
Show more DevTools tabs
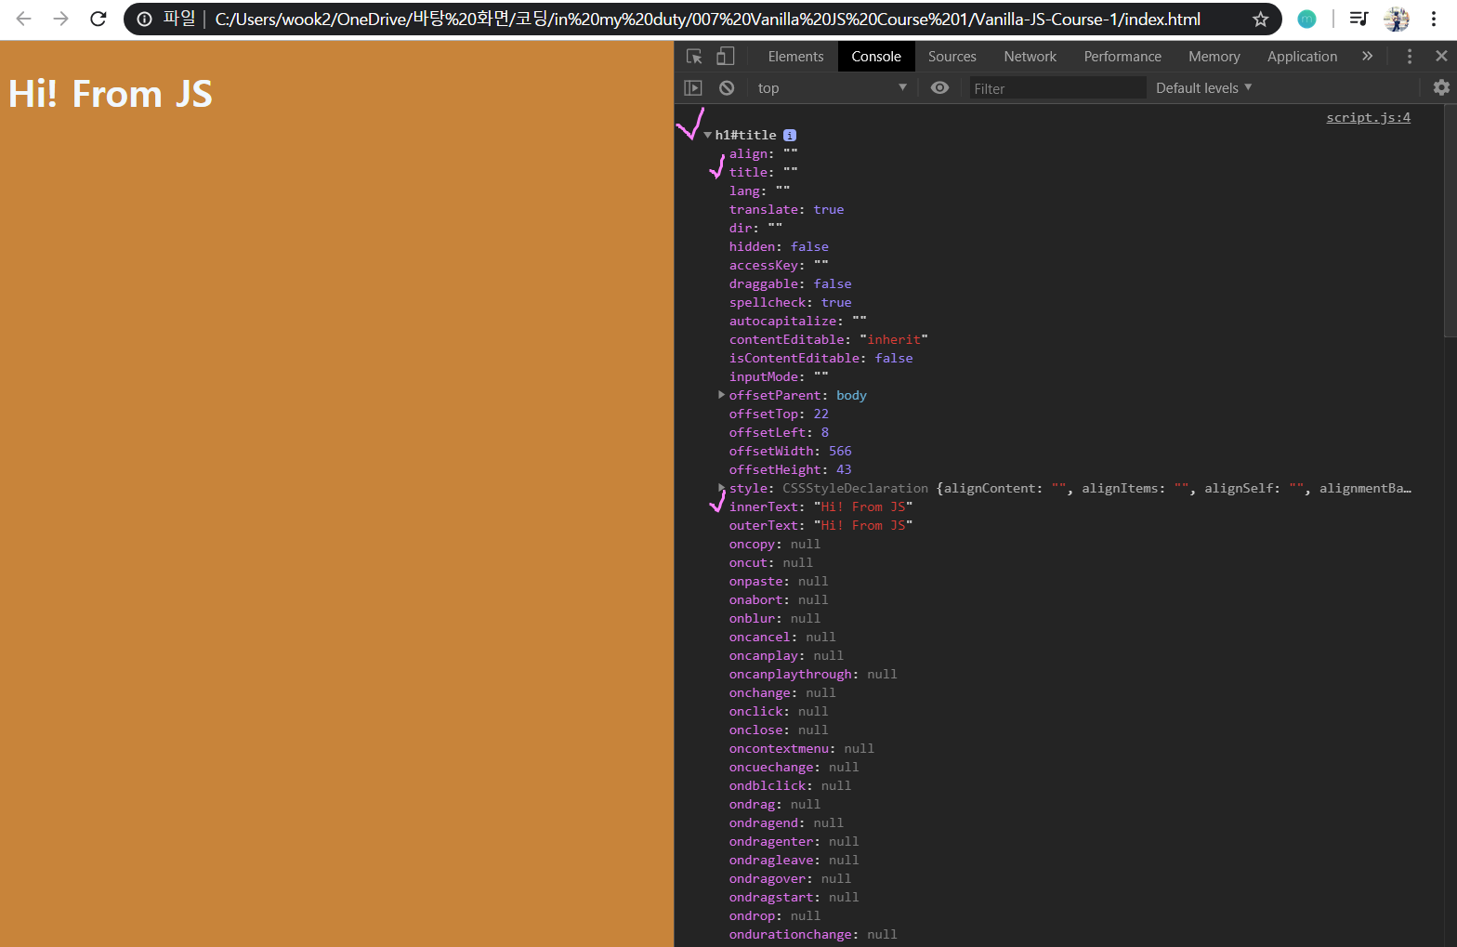point(1367,57)
